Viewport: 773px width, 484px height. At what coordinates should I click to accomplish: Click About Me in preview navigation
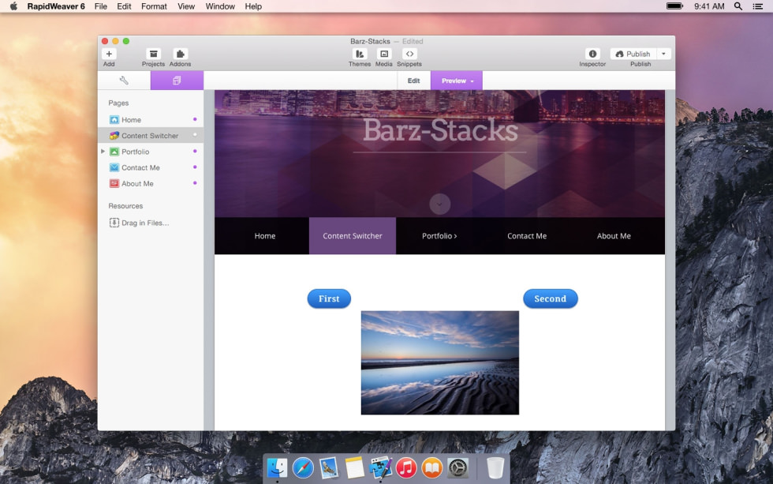tap(614, 236)
